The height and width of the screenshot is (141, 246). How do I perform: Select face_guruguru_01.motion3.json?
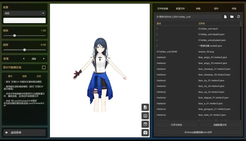click(x=214, y=109)
